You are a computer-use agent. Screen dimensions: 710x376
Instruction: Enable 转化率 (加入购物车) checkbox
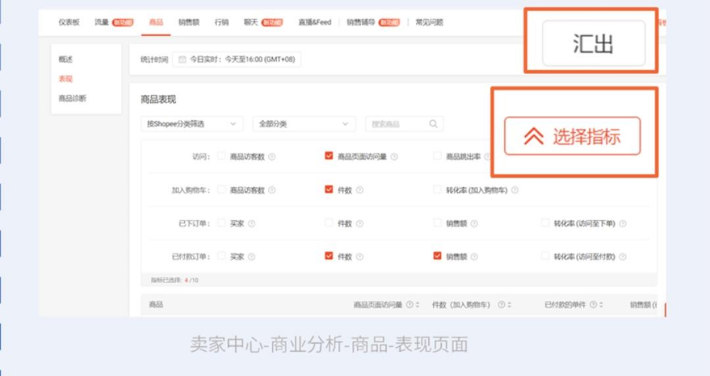point(437,190)
